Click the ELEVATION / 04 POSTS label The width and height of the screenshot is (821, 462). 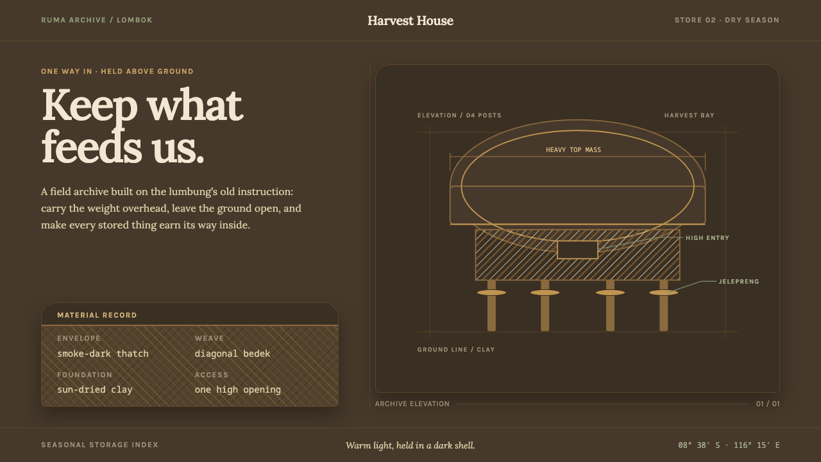tap(459, 116)
